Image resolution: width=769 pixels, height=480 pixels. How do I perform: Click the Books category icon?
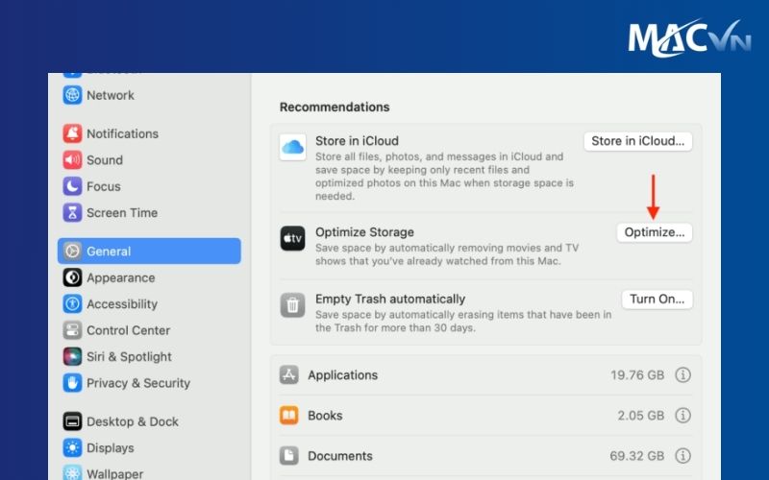click(x=289, y=416)
